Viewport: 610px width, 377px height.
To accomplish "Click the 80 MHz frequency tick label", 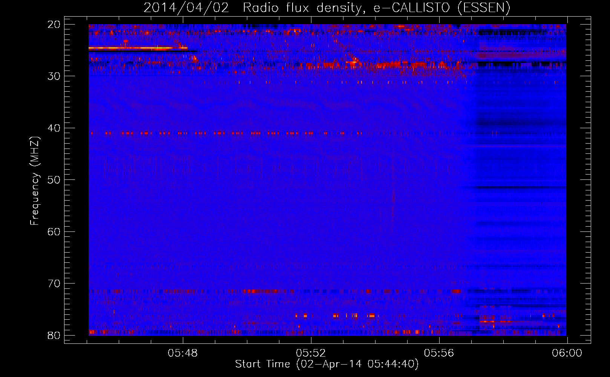I will coord(54,335).
